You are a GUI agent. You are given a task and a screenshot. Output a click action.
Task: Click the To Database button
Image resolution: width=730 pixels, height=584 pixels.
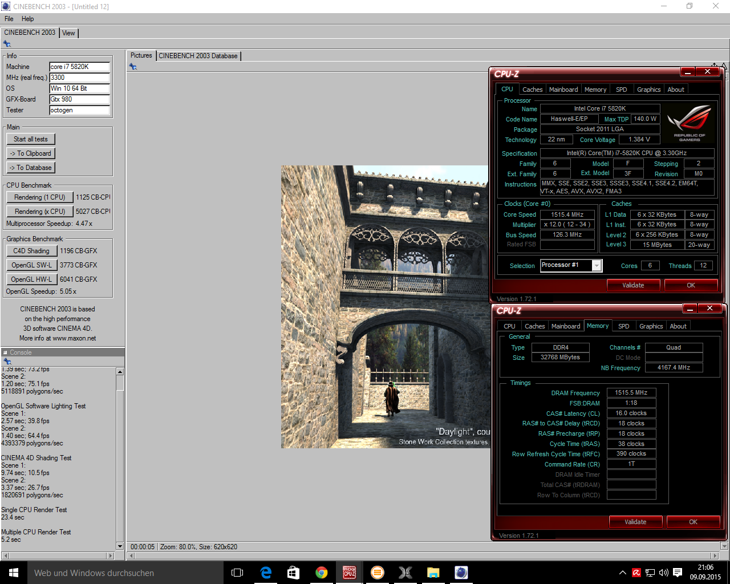click(31, 168)
